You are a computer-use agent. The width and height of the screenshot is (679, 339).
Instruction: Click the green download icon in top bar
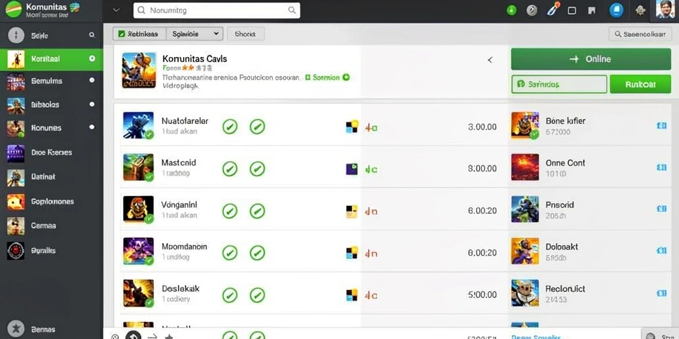[511, 11]
